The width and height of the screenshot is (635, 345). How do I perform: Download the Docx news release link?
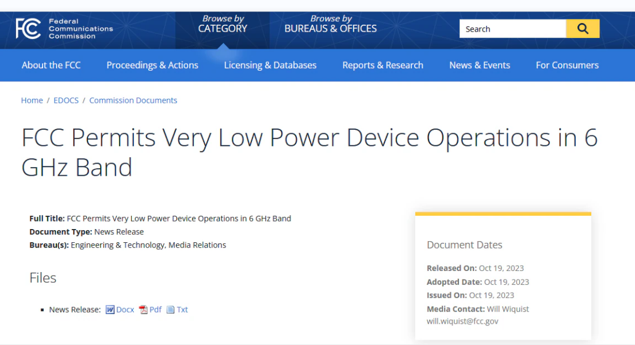[x=125, y=309]
